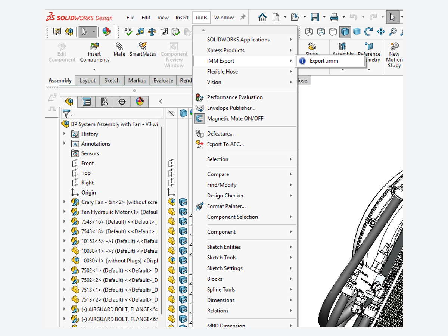Click the Home icon in the top toolbar
The height and width of the screenshot is (336, 448).
click(262, 17)
